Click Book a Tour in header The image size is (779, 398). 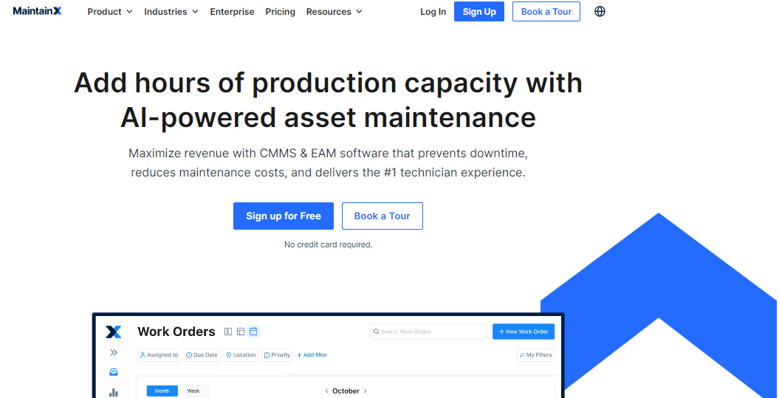pyautogui.click(x=546, y=11)
